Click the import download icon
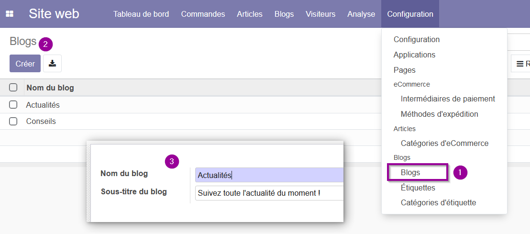 (x=53, y=64)
